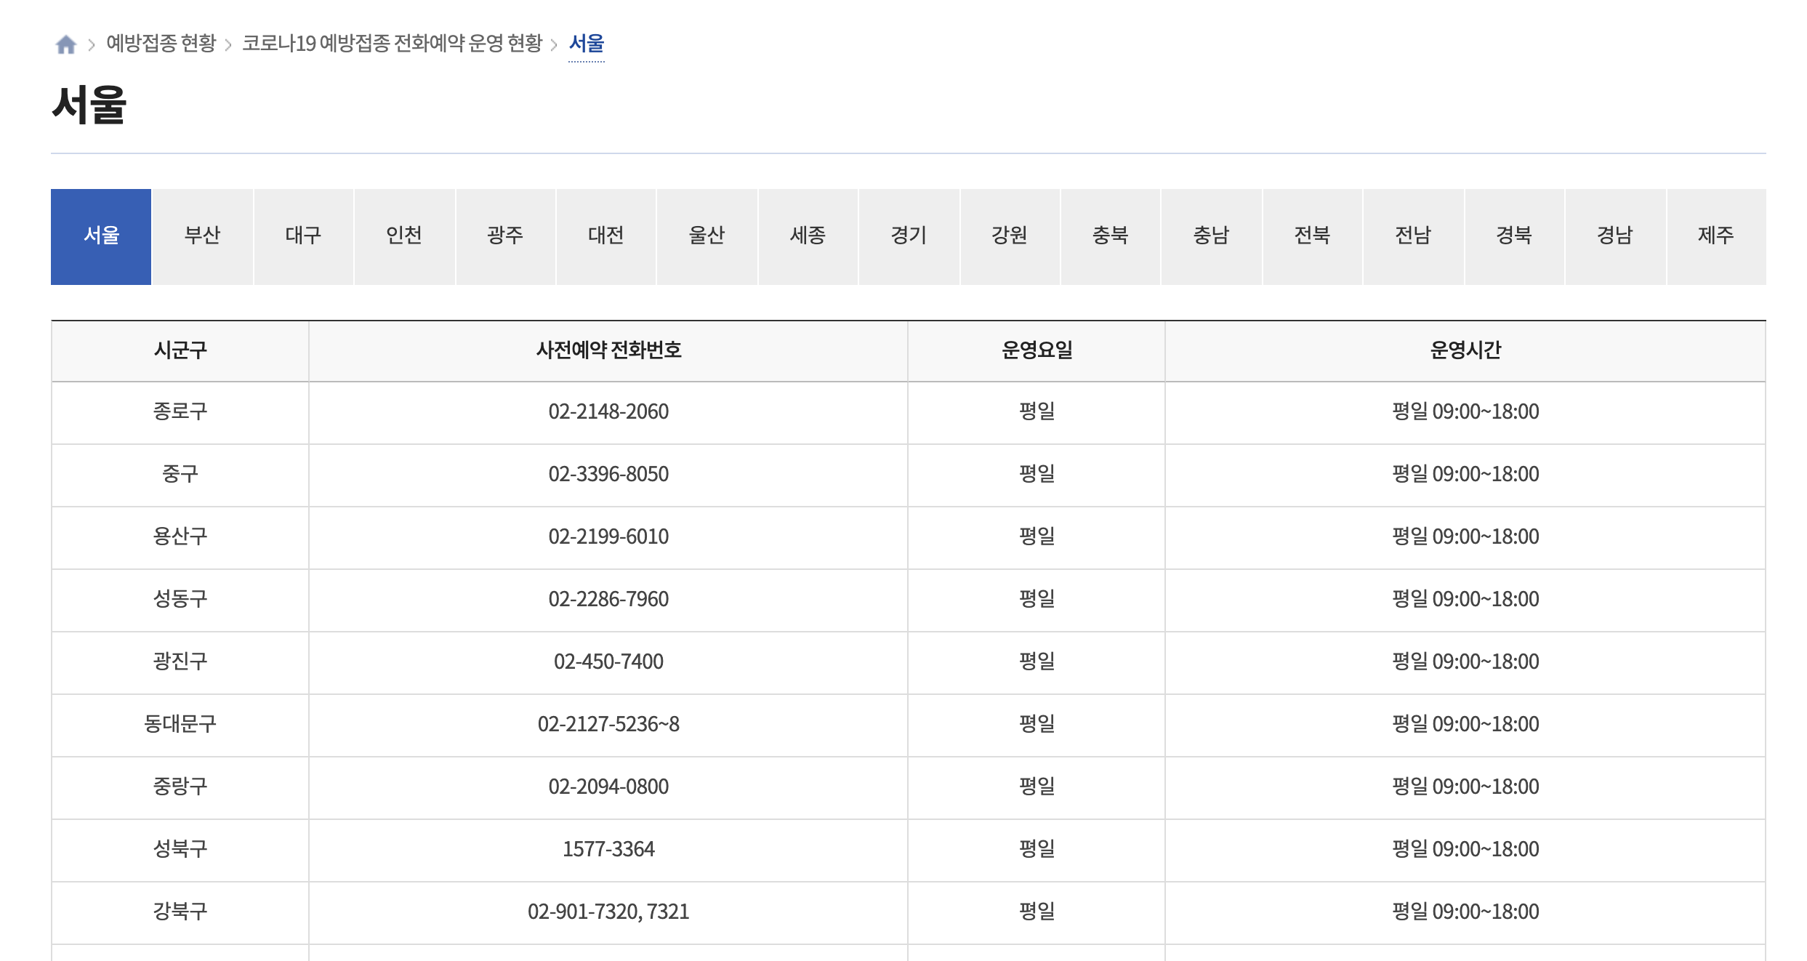The height and width of the screenshot is (961, 1807).
Task: Switch to the 전북 tab
Action: pyautogui.click(x=1312, y=236)
